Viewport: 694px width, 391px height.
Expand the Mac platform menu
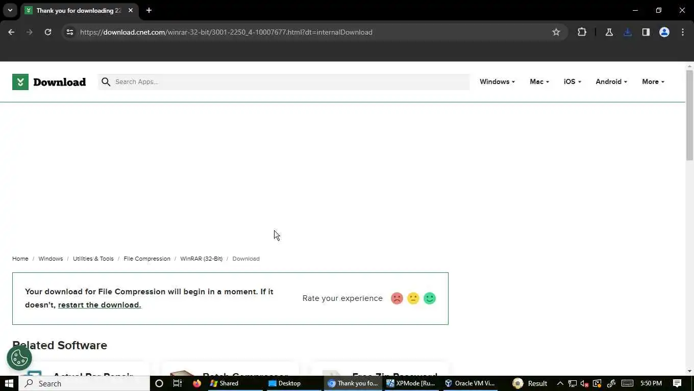pos(539,81)
